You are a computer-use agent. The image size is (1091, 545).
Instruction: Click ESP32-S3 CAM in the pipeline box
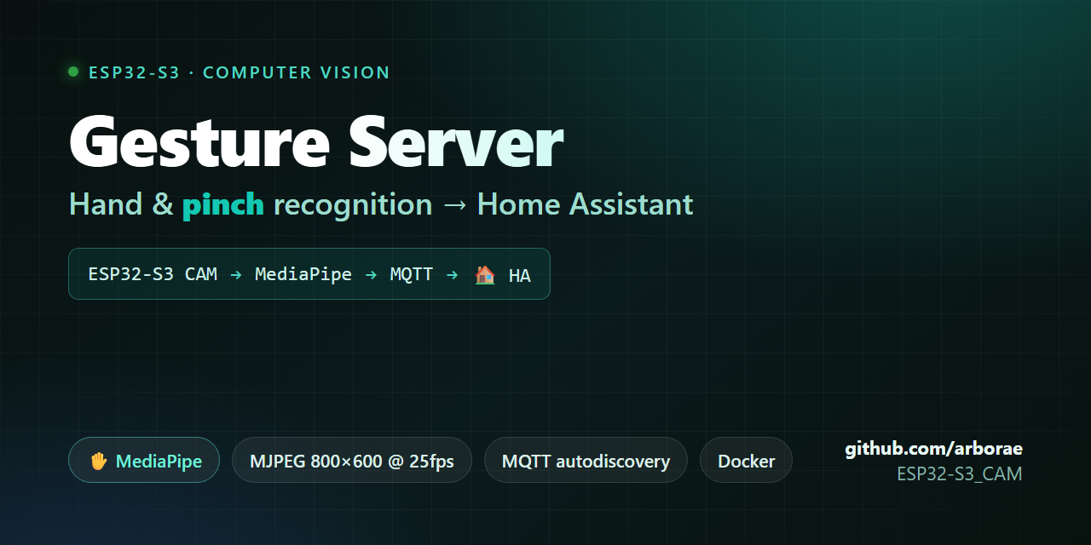click(x=153, y=274)
